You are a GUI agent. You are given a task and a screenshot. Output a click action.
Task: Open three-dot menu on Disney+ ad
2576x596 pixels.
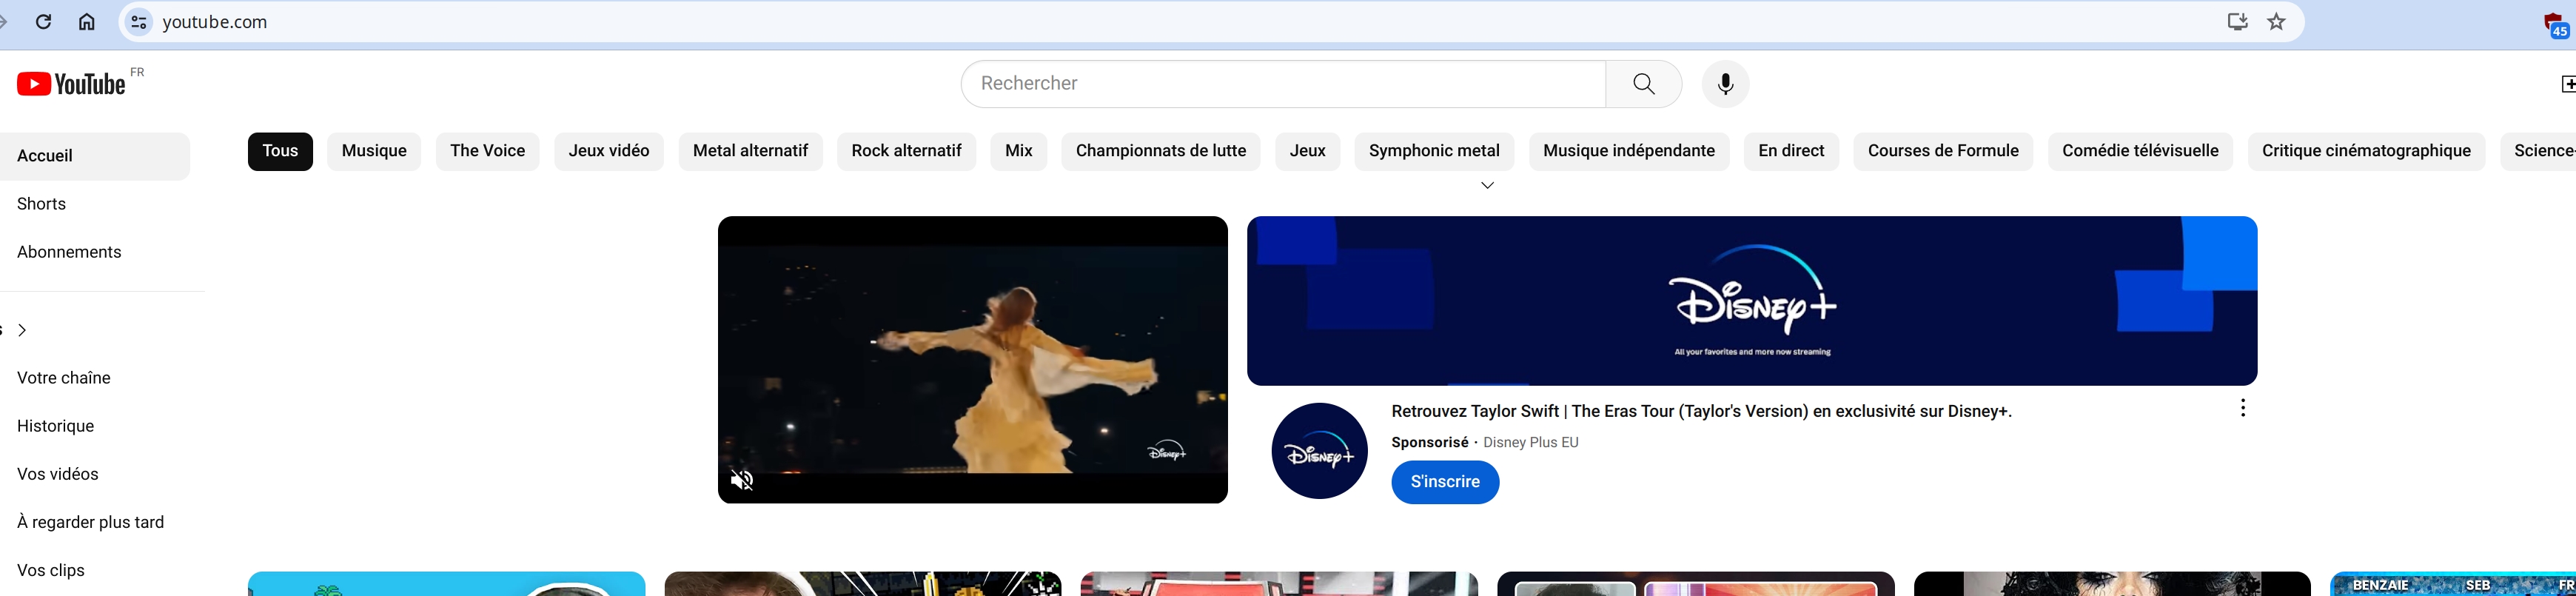point(2243,408)
